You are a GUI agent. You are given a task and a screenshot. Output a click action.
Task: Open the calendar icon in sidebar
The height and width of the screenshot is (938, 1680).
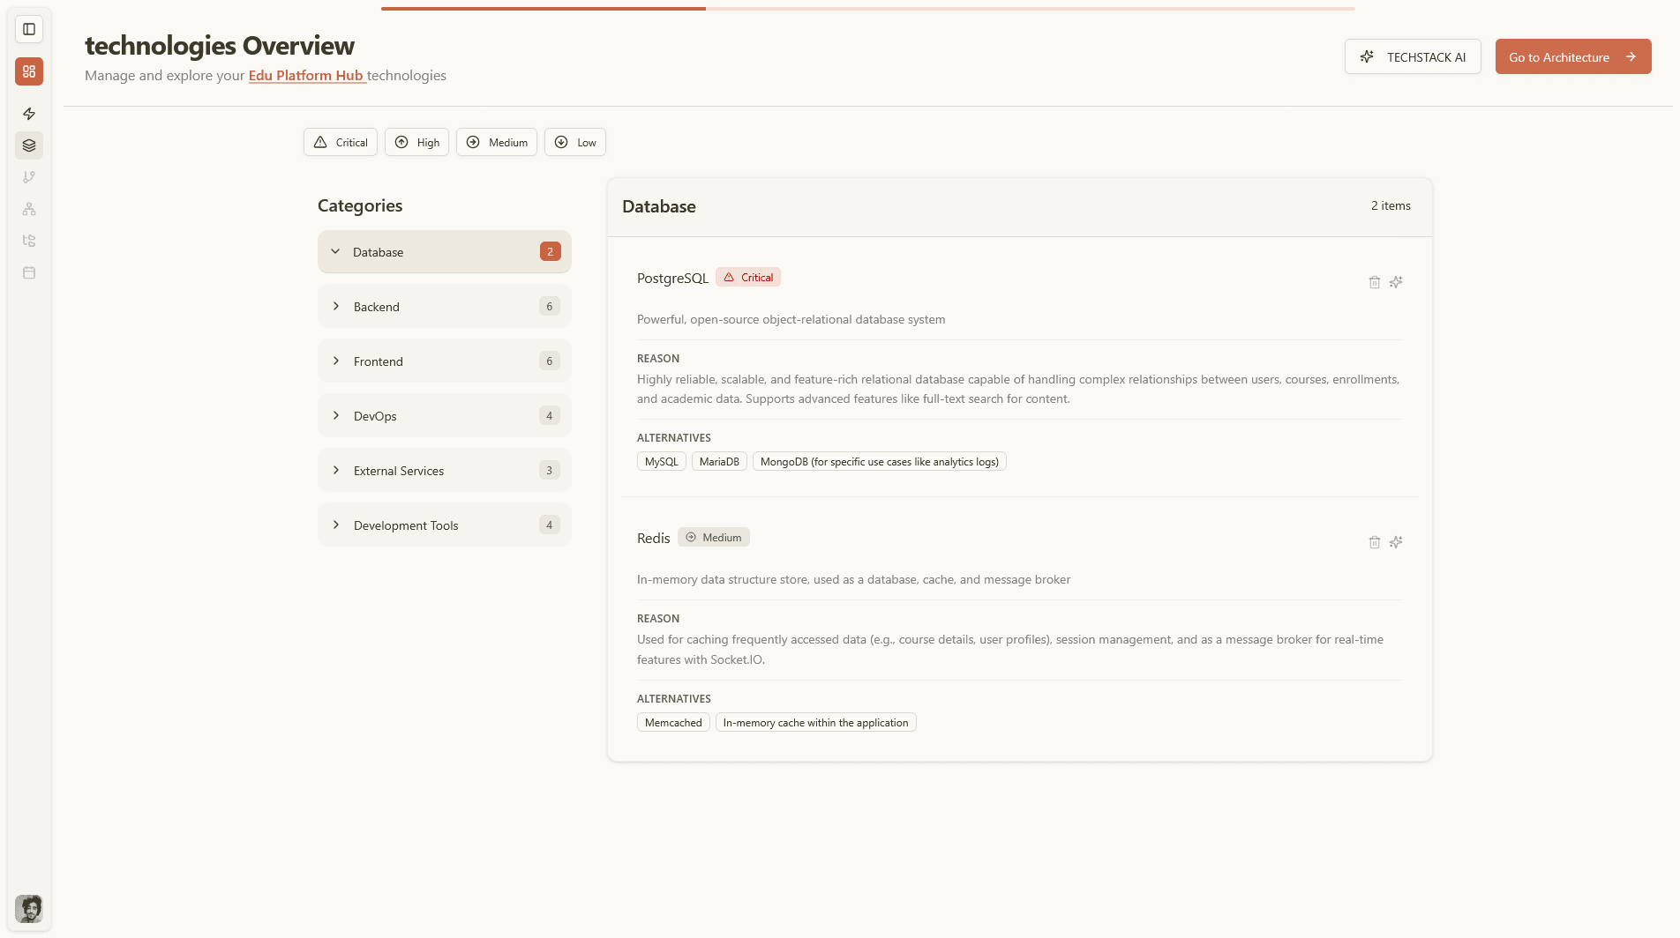tap(29, 273)
